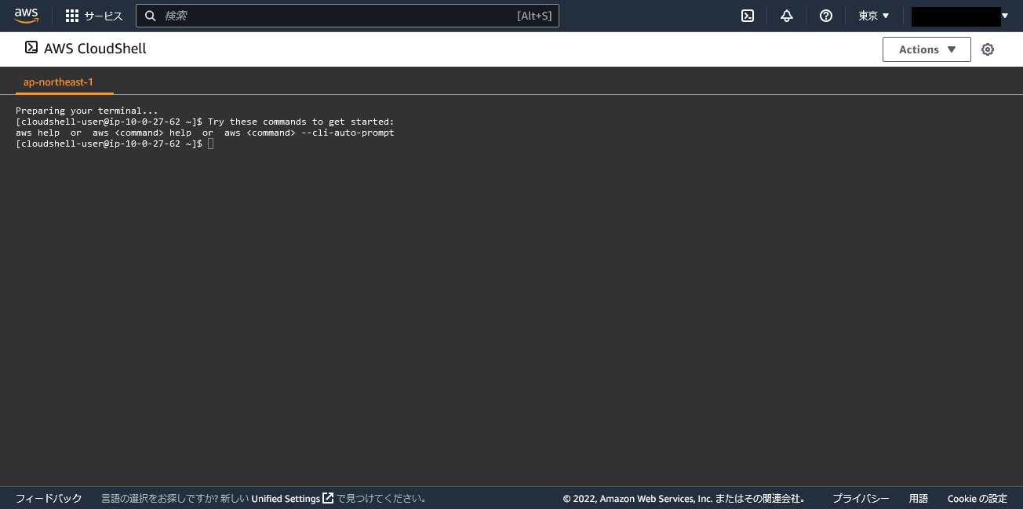
Task: Open the プライバシー footer link
Action: click(x=860, y=498)
